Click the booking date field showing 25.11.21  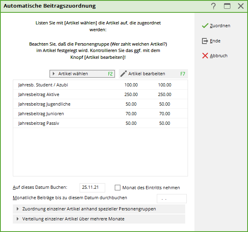coord(92,188)
